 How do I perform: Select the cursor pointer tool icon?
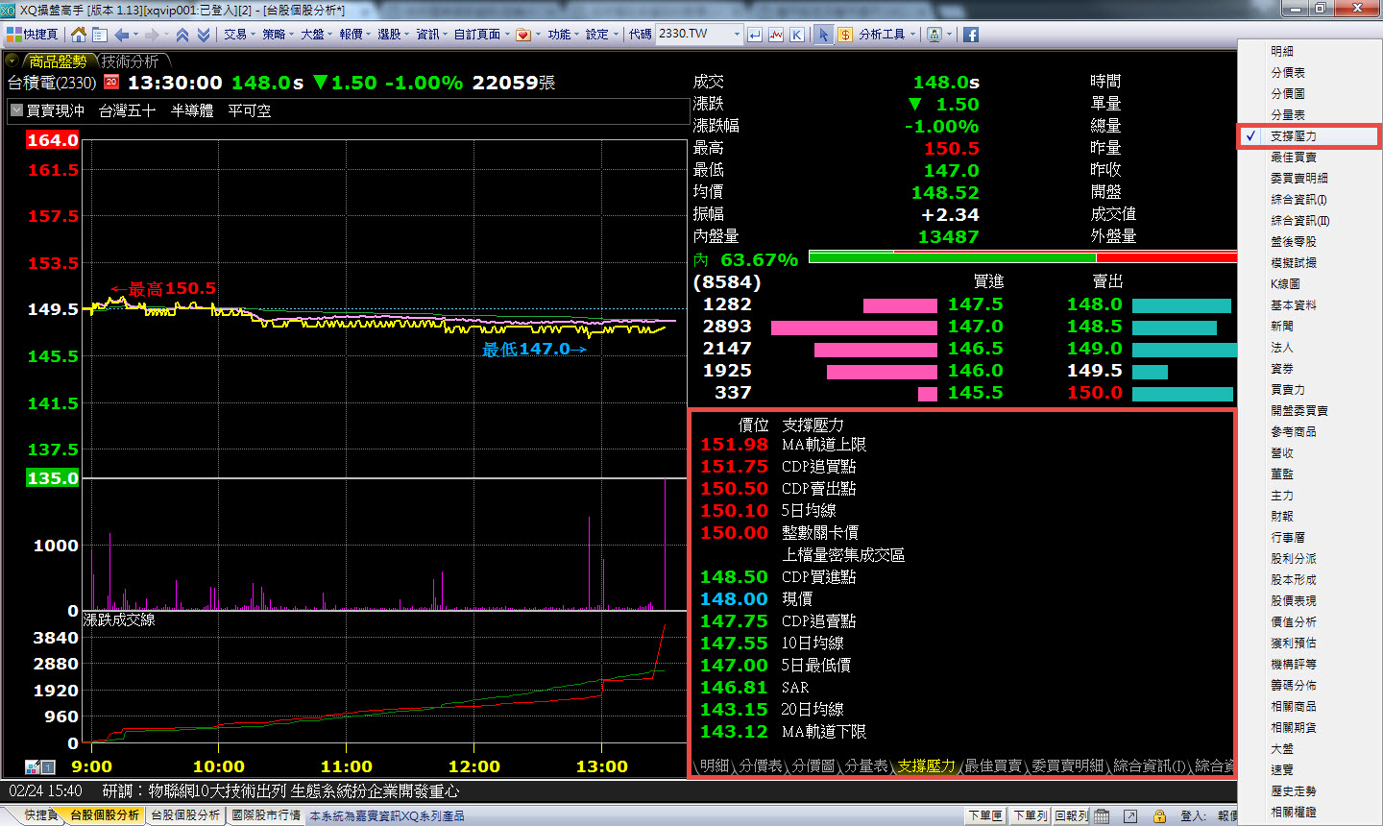pyautogui.click(x=823, y=35)
